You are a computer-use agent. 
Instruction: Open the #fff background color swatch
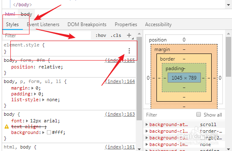point(49,132)
